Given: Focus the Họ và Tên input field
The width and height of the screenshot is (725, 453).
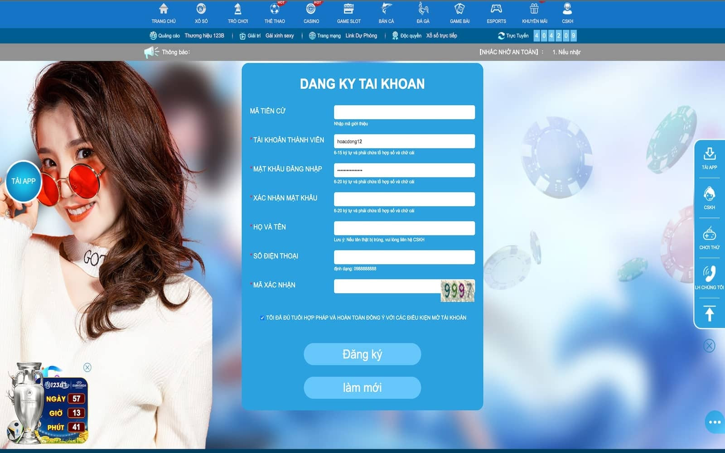Looking at the screenshot, I should [404, 228].
